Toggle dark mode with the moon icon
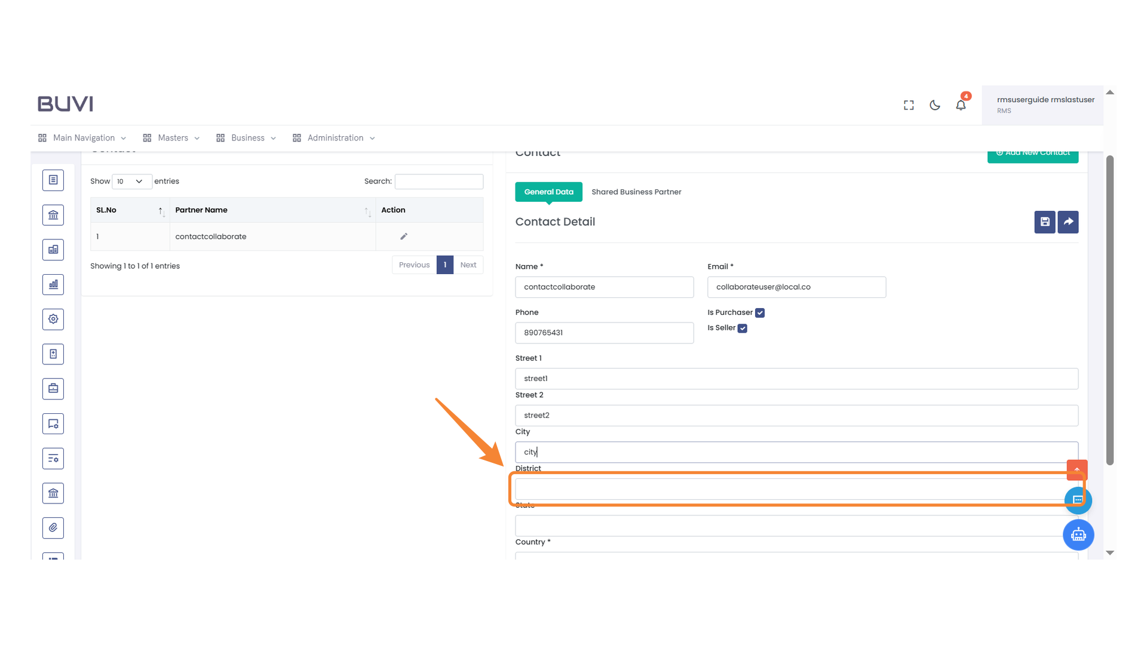This screenshot has height=645, width=1147. pos(934,105)
